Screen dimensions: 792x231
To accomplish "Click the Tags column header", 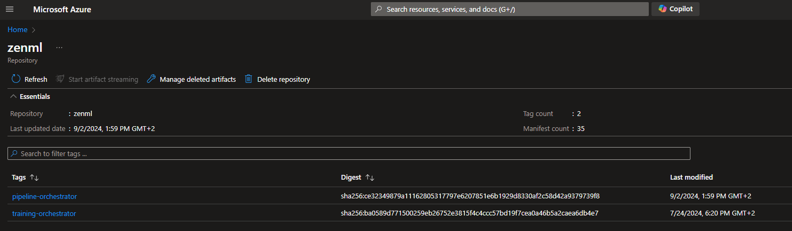I will tap(19, 177).
